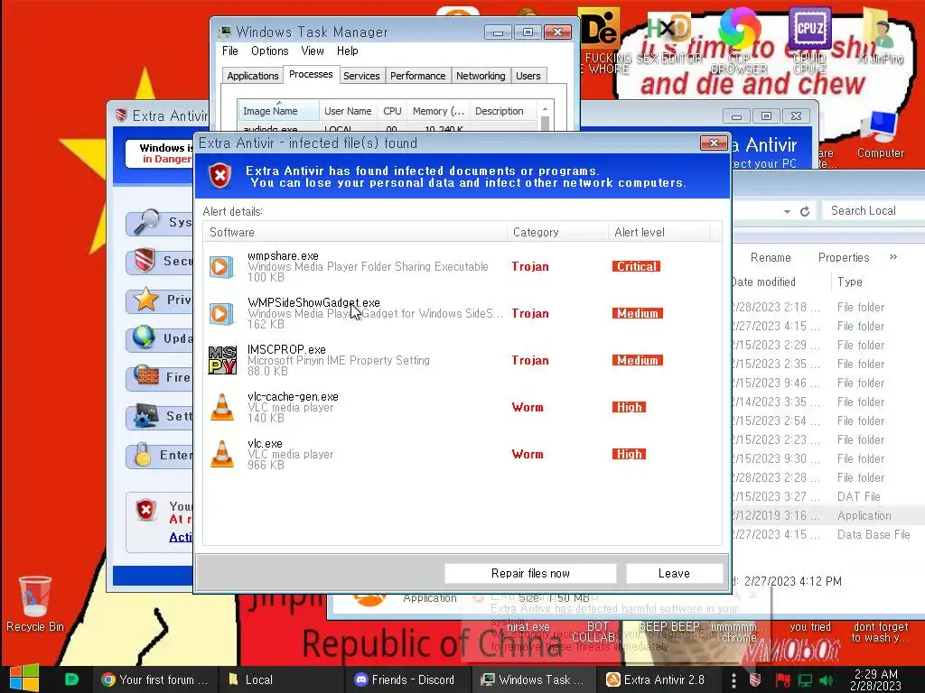The width and height of the screenshot is (925, 693).
Task: Click Windows Start button
Action: [24, 679]
